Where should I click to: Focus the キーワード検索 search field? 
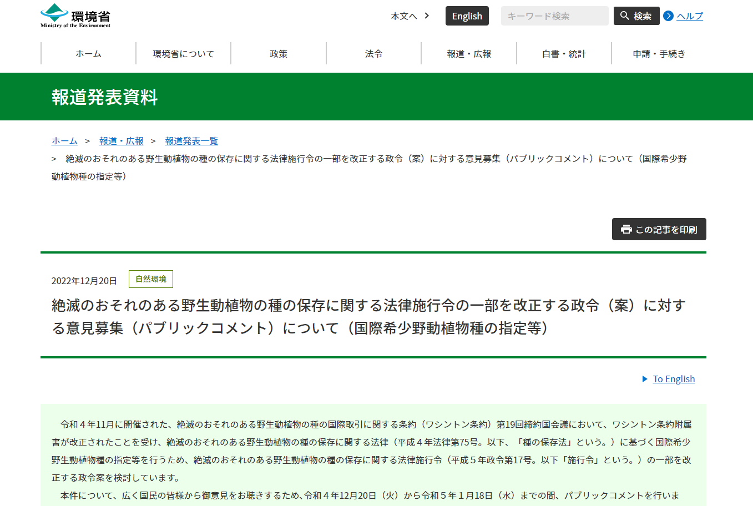coord(554,16)
